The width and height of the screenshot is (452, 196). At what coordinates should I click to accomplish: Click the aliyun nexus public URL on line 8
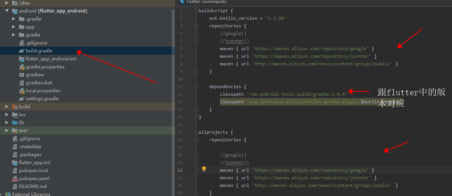[322, 64]
